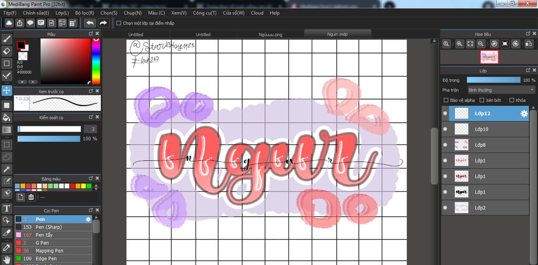Switch to the Ngurr.mdp tab
This screenshot has height=265, width=538.
[338, 34]
